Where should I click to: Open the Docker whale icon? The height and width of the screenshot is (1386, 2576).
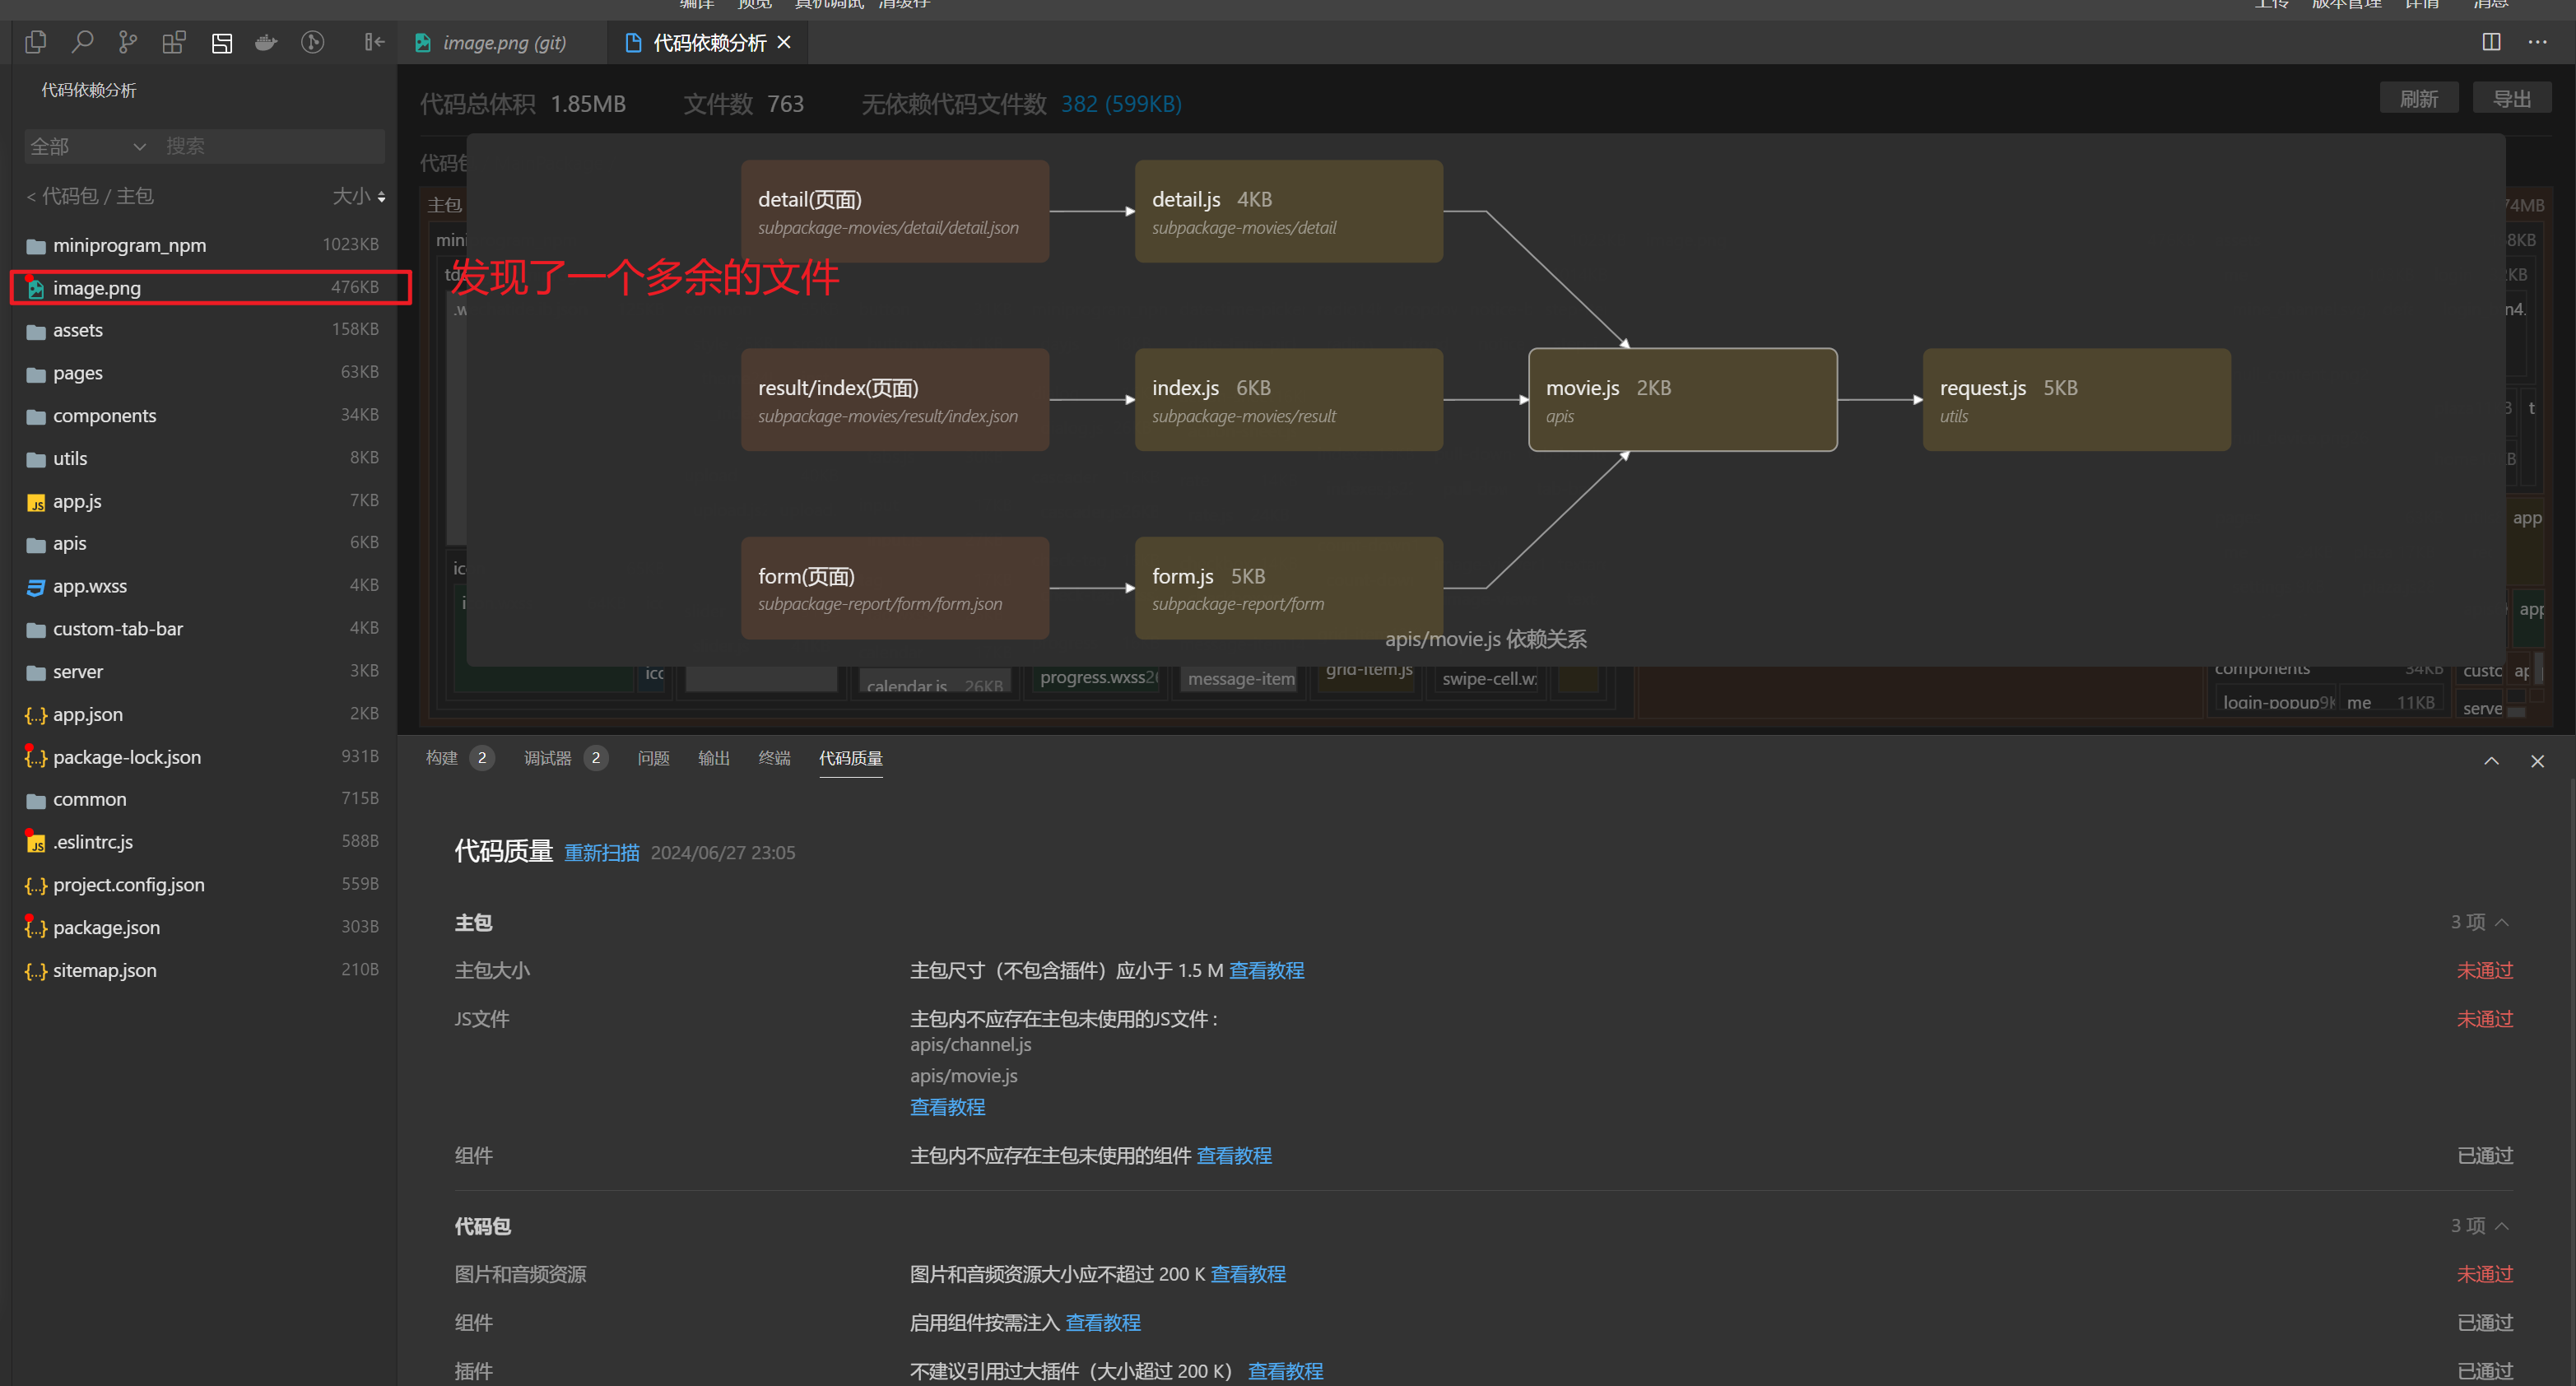(x=266, y=42)
